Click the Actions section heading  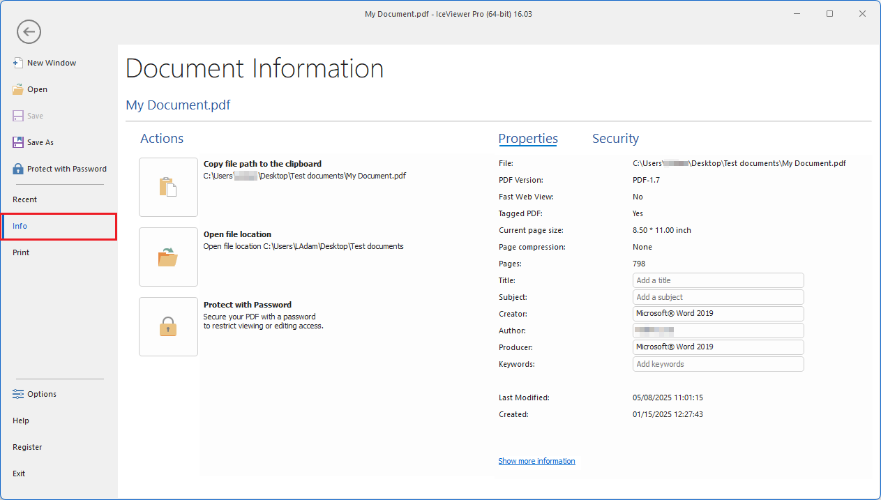(162, 139)
